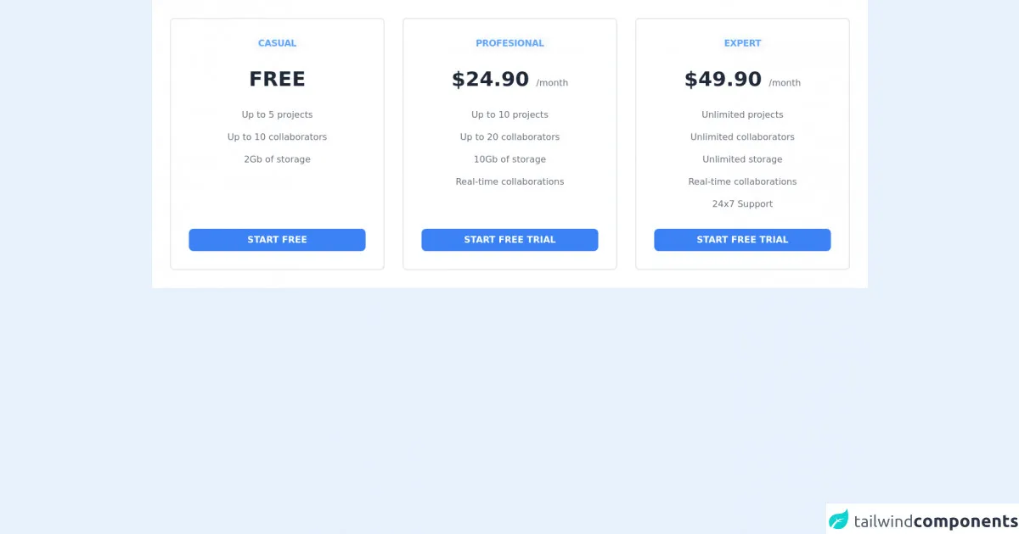This screenshot has height=534, width=1019.
Task: Select the CASUAL plan heading
Action: pos(277,43)
